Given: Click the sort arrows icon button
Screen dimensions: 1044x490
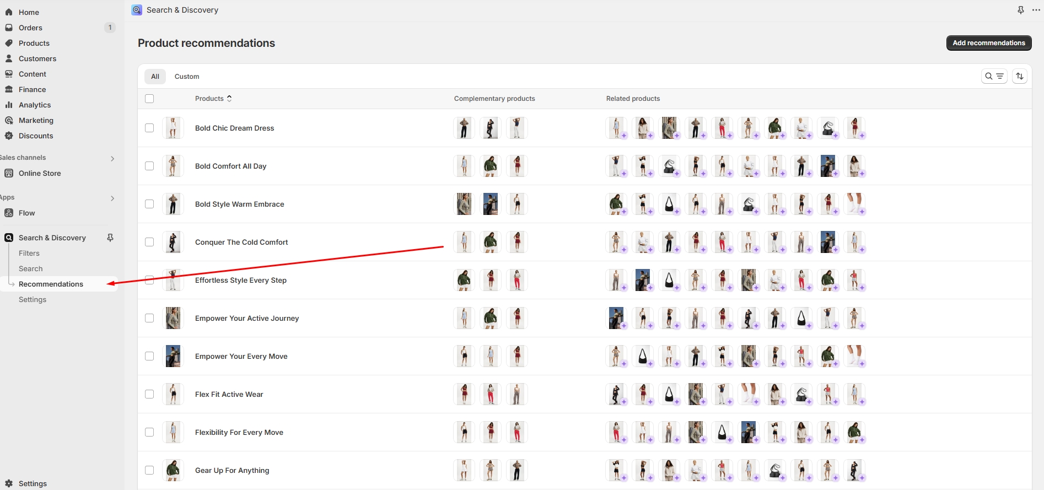Looking at the screenshot, I should coord(1020,77).
